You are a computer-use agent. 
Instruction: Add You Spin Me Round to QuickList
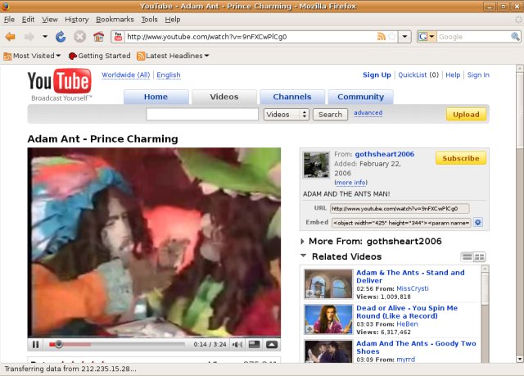tap(309, 329)
